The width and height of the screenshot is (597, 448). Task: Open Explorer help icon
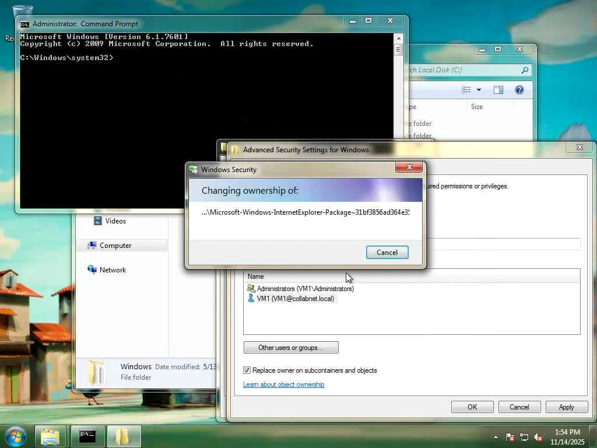[x=519, y=89]
